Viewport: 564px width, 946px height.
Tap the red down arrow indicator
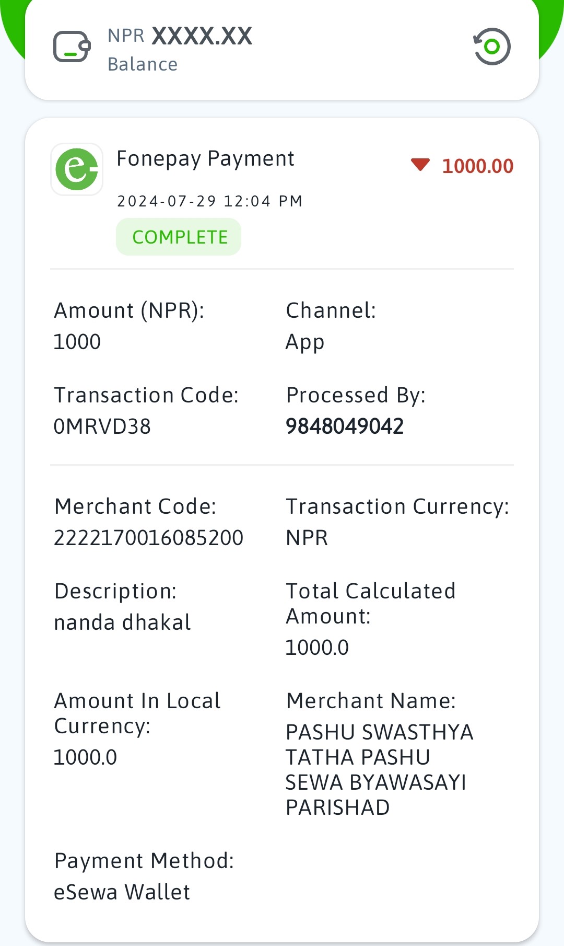(x=420, y=165)
